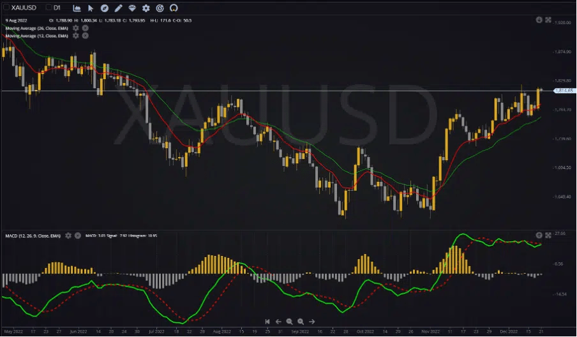Click Dec 2022 on the time axis

pos(509,331)
